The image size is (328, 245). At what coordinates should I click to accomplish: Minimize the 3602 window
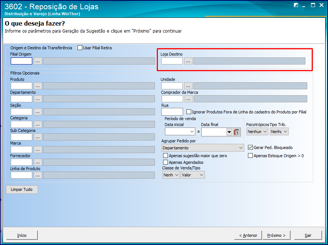click(304, 6)
